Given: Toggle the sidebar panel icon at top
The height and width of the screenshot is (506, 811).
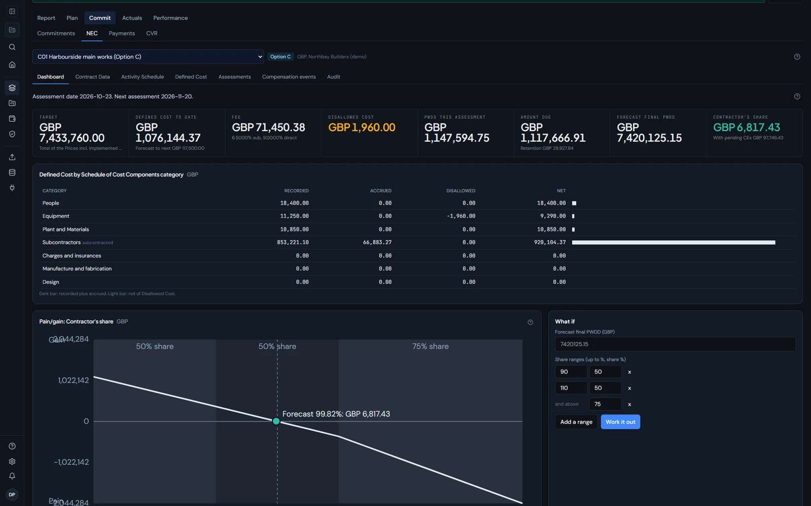Looking at the screenshot, I should (x=12, y=11).
